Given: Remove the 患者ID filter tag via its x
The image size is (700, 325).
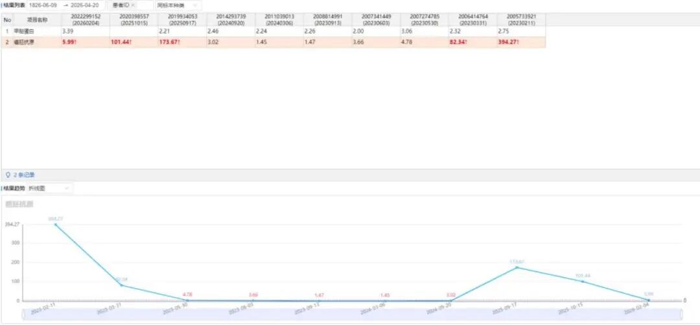Looking at the screenshot, I should (x=133, y=5).
